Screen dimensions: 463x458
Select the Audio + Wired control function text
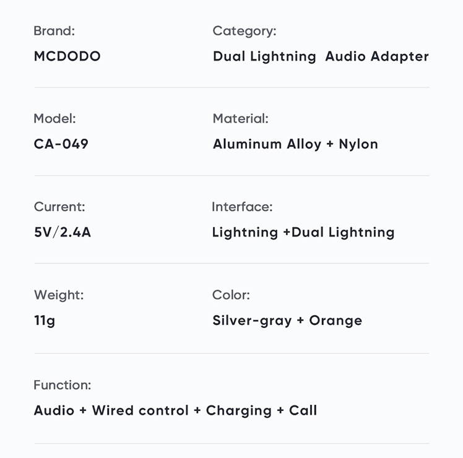click(111, 410)
